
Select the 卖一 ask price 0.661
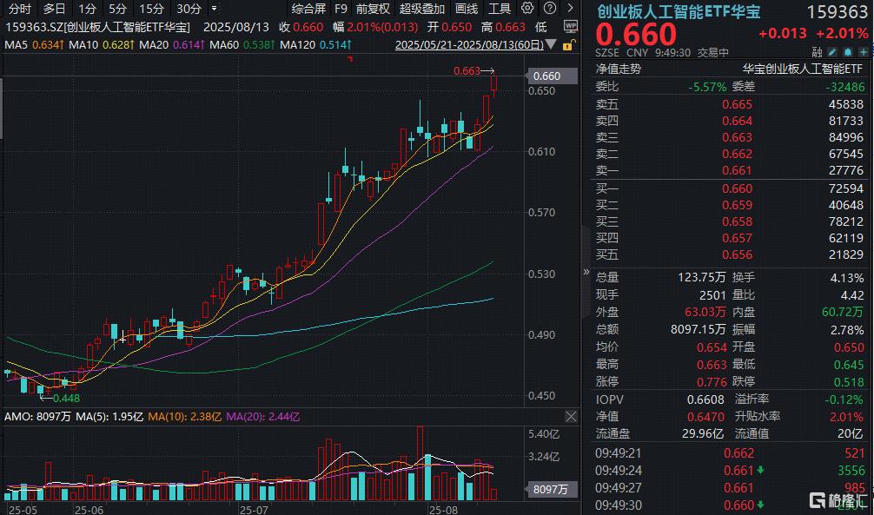[737, 170]
